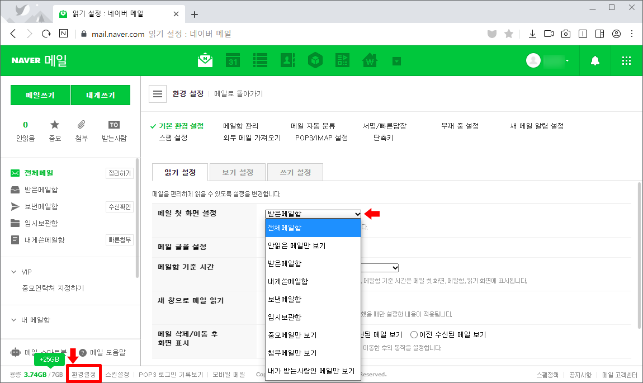Choose 보낸메일함 in dropdown list

[x=313, y=299]
